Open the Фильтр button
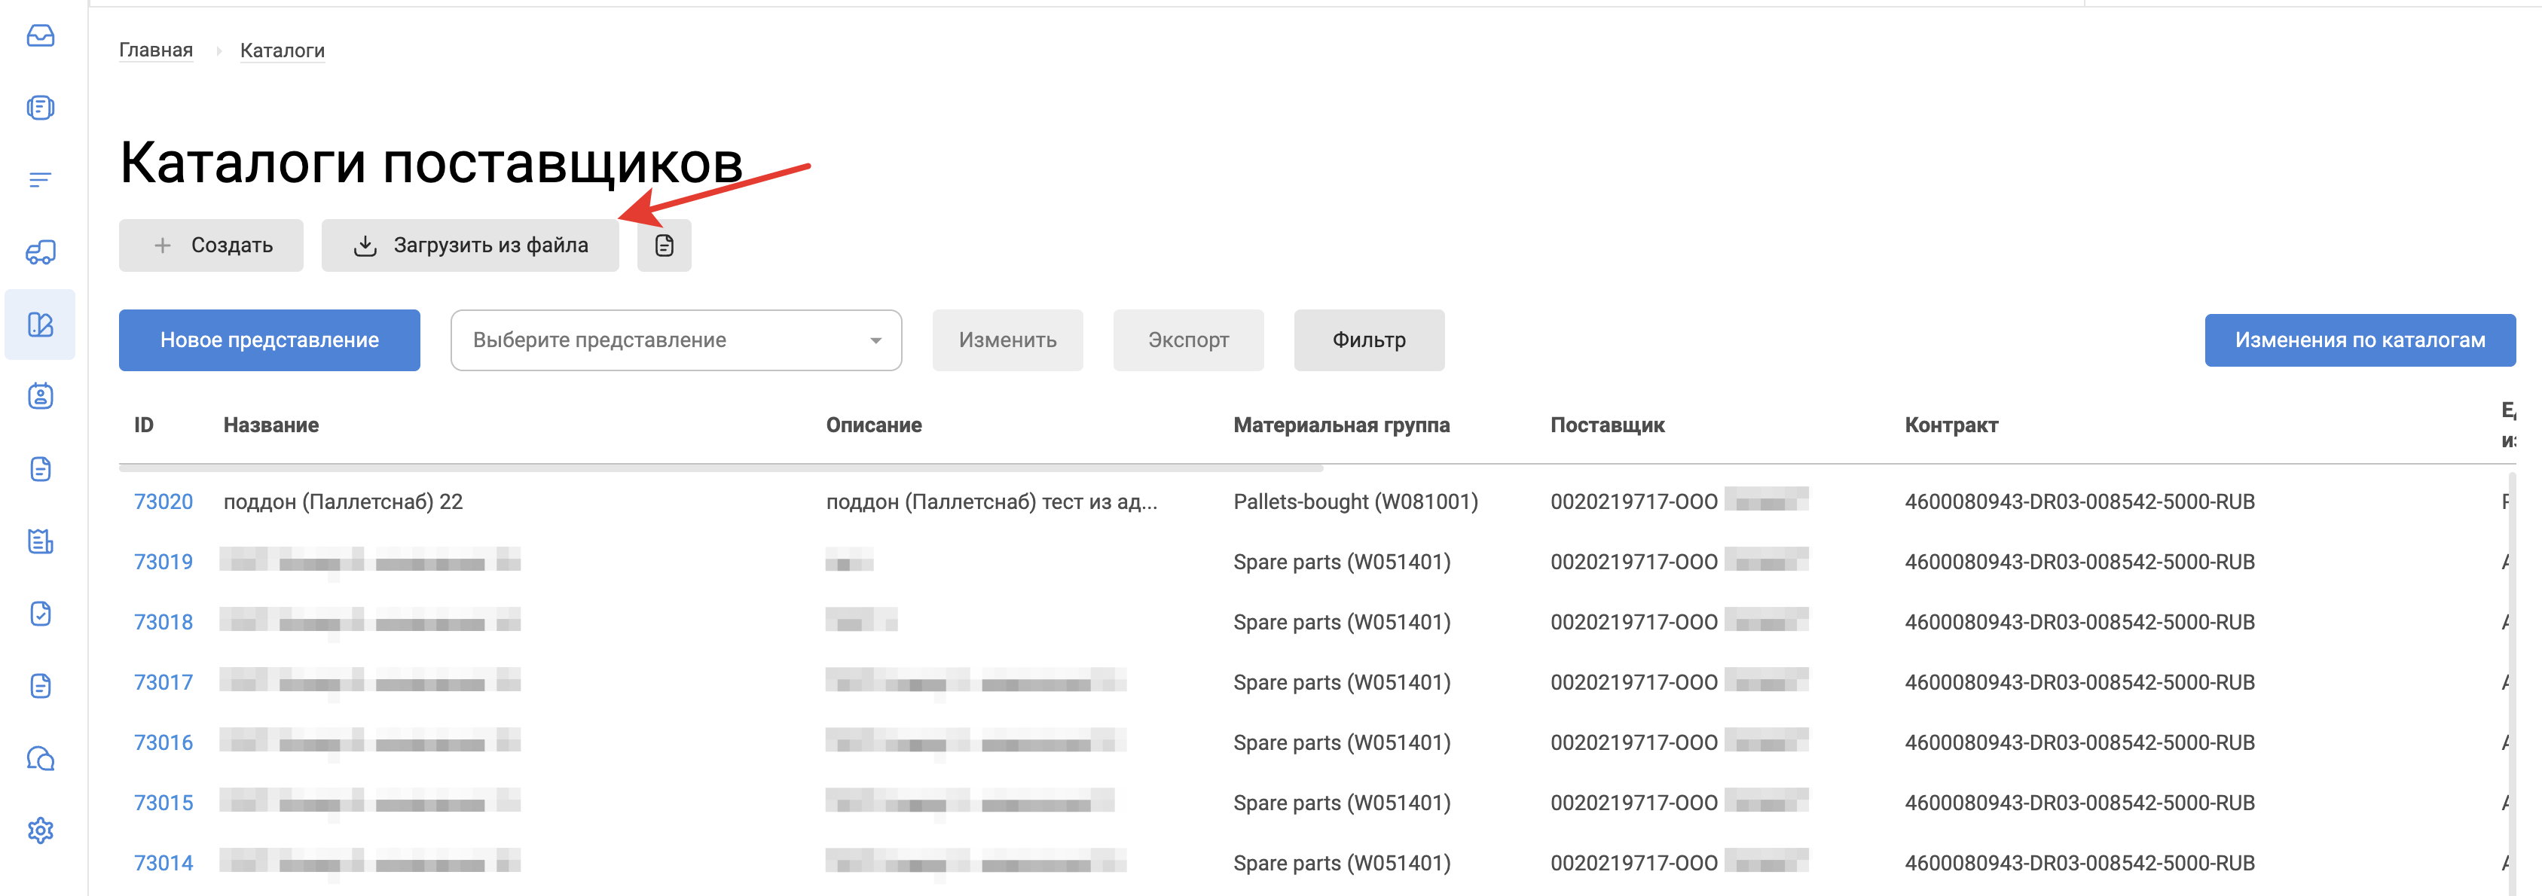Image resolution: width=2542 pixels, height=896 pixels. click(x=1369, y=340)
